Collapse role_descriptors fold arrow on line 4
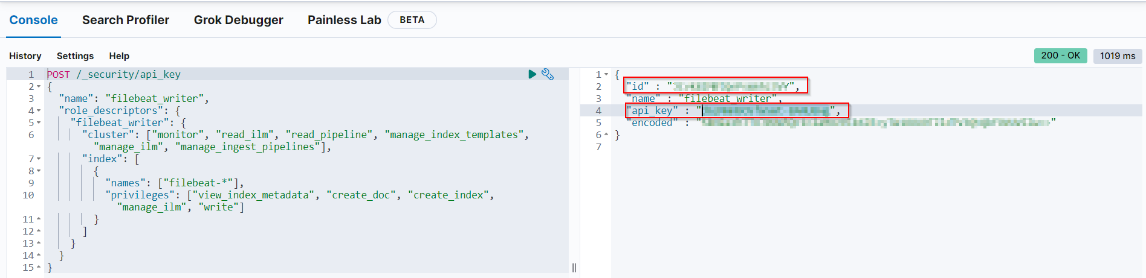Viewport: 1146px width, 278px height. click(x=39, y=110)
